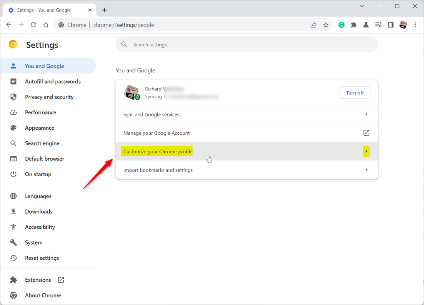This screenshot has width=424, height=305.
Task: Click into the Search settings field
Action: pyautogui.click(x=247, y=44)
